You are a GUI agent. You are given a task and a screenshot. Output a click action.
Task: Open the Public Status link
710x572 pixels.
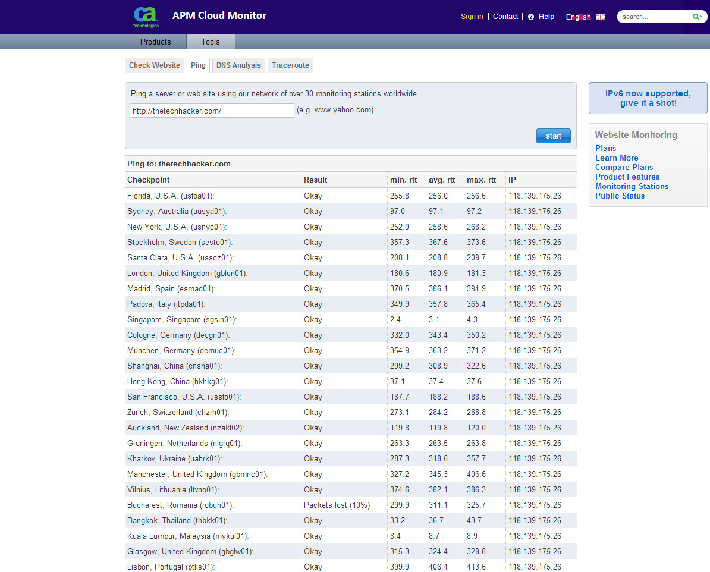(620, 196)
